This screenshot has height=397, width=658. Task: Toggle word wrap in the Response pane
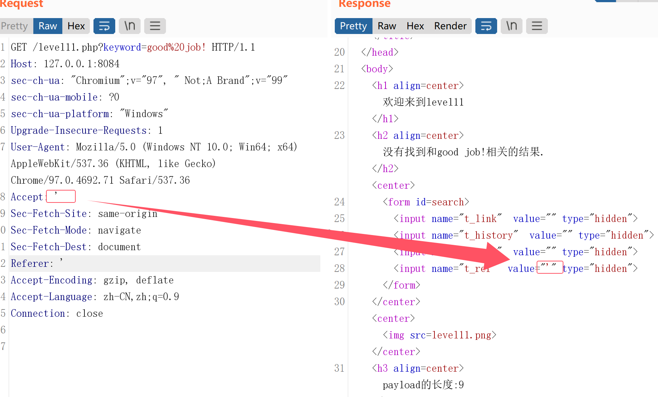486,26
